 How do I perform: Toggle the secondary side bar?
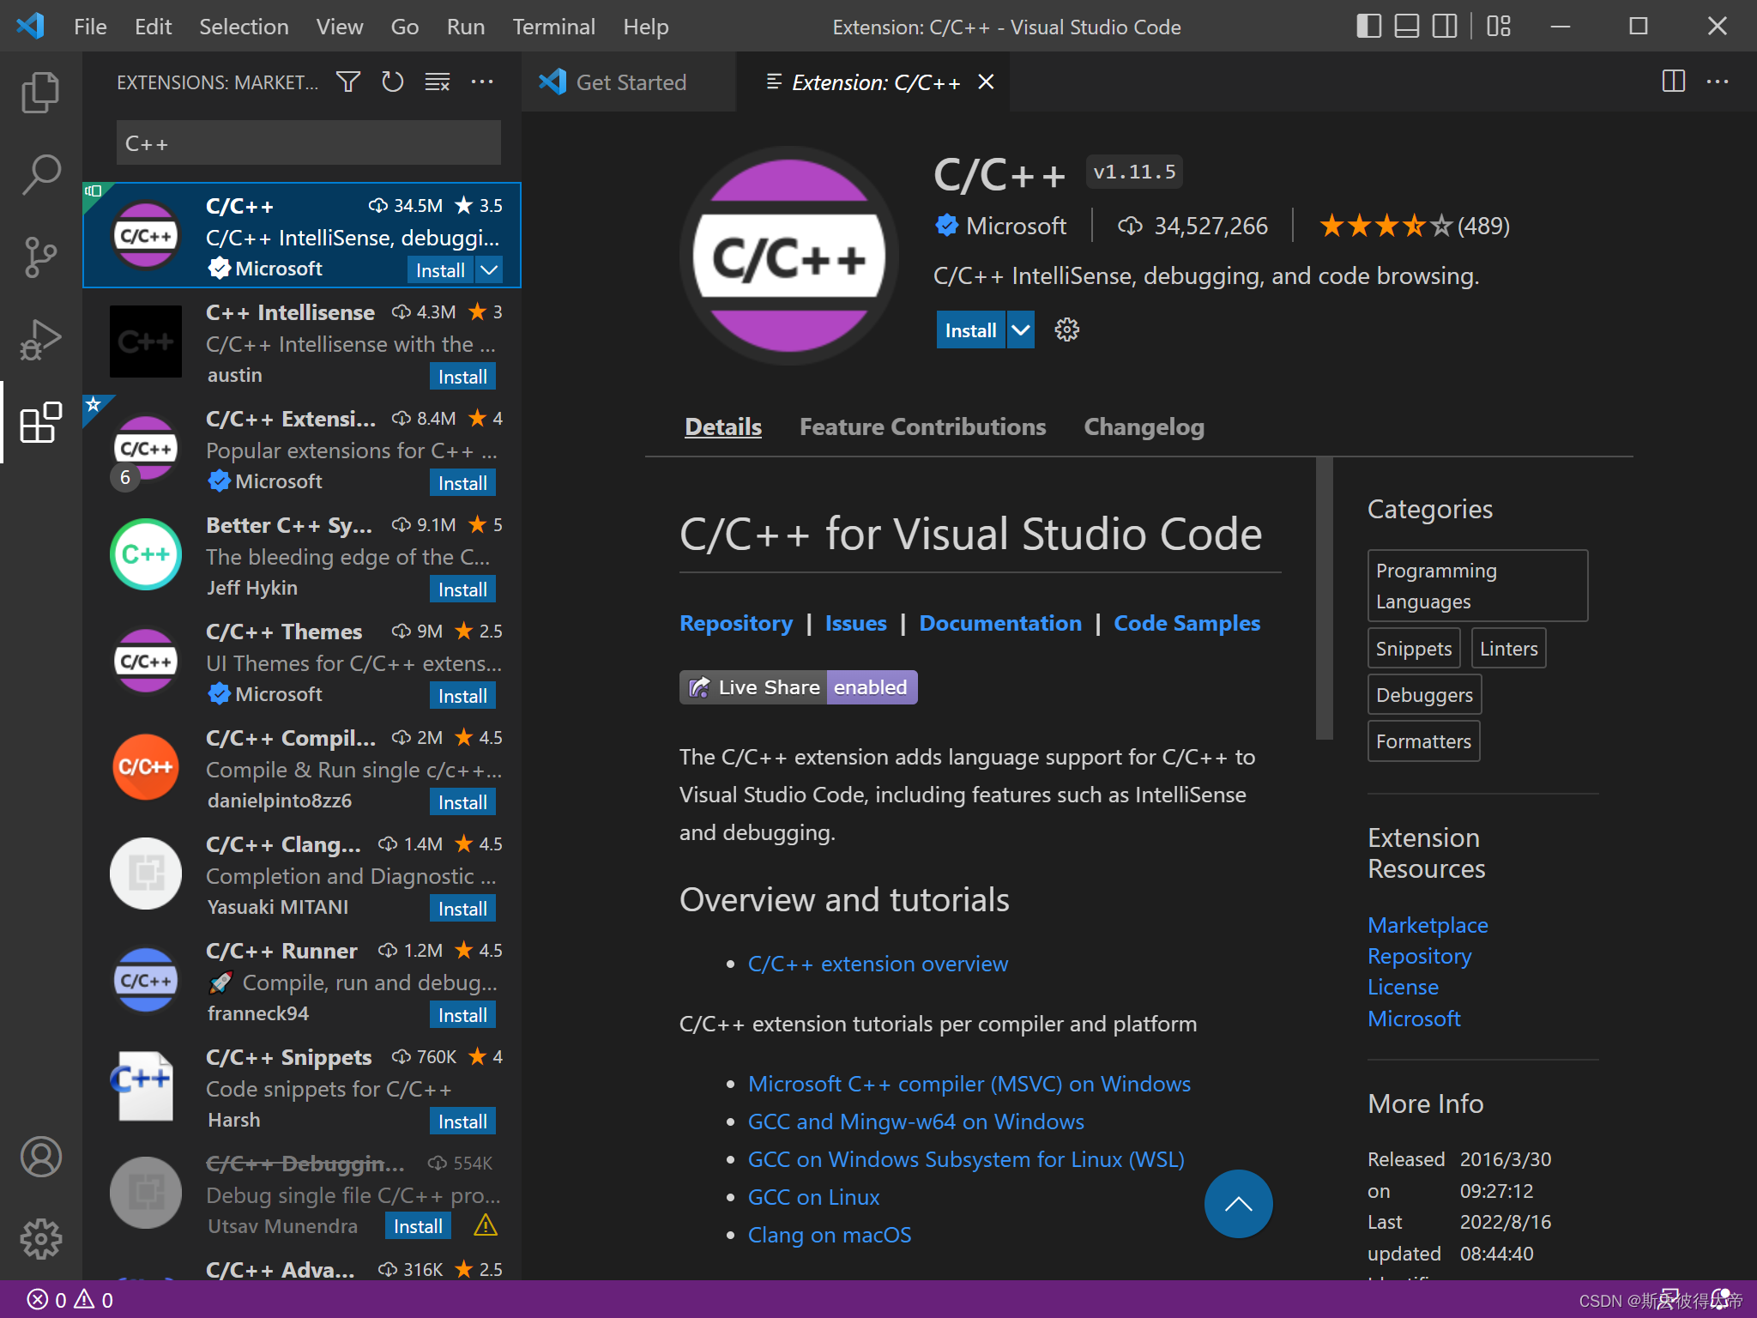(1445, 26)
